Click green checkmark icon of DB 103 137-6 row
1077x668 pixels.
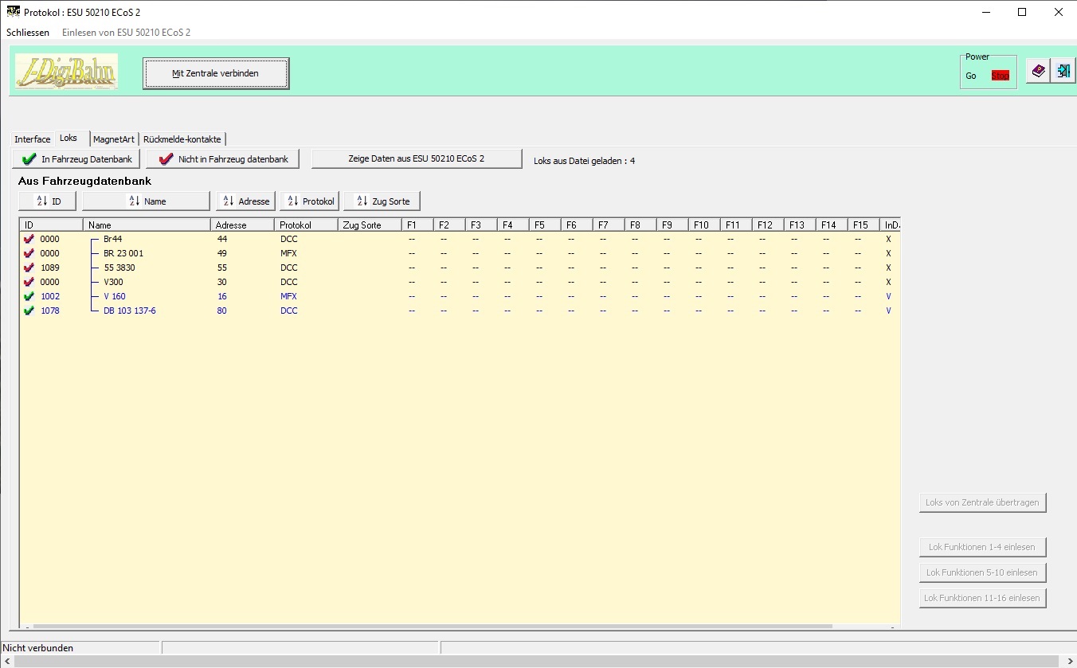coord(29,311)
